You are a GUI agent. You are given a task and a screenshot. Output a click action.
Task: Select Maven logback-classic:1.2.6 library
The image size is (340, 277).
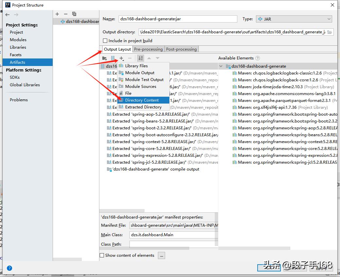284,73
